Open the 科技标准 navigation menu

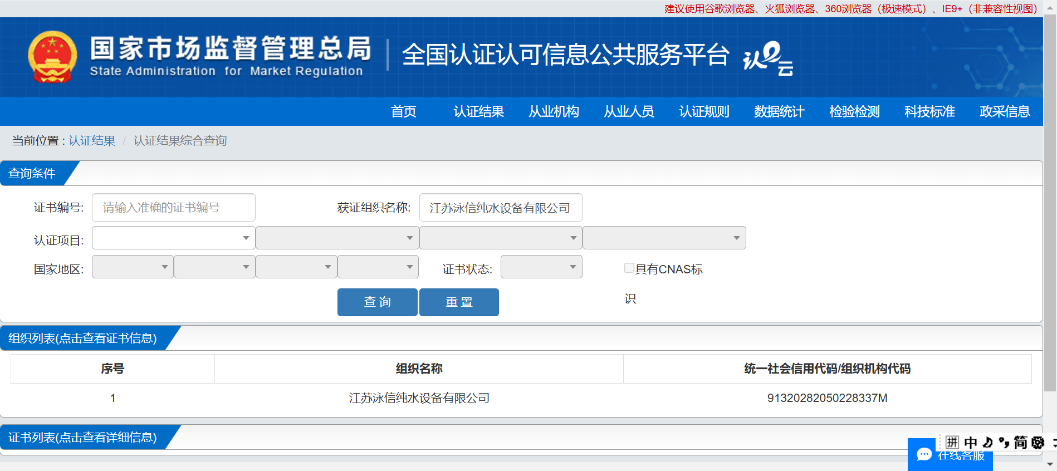[930, 111]
